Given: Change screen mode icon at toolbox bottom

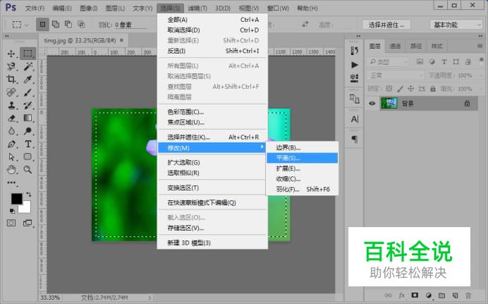Looking at the screenshot, I should pyautogui.click(x=28, y=223).
